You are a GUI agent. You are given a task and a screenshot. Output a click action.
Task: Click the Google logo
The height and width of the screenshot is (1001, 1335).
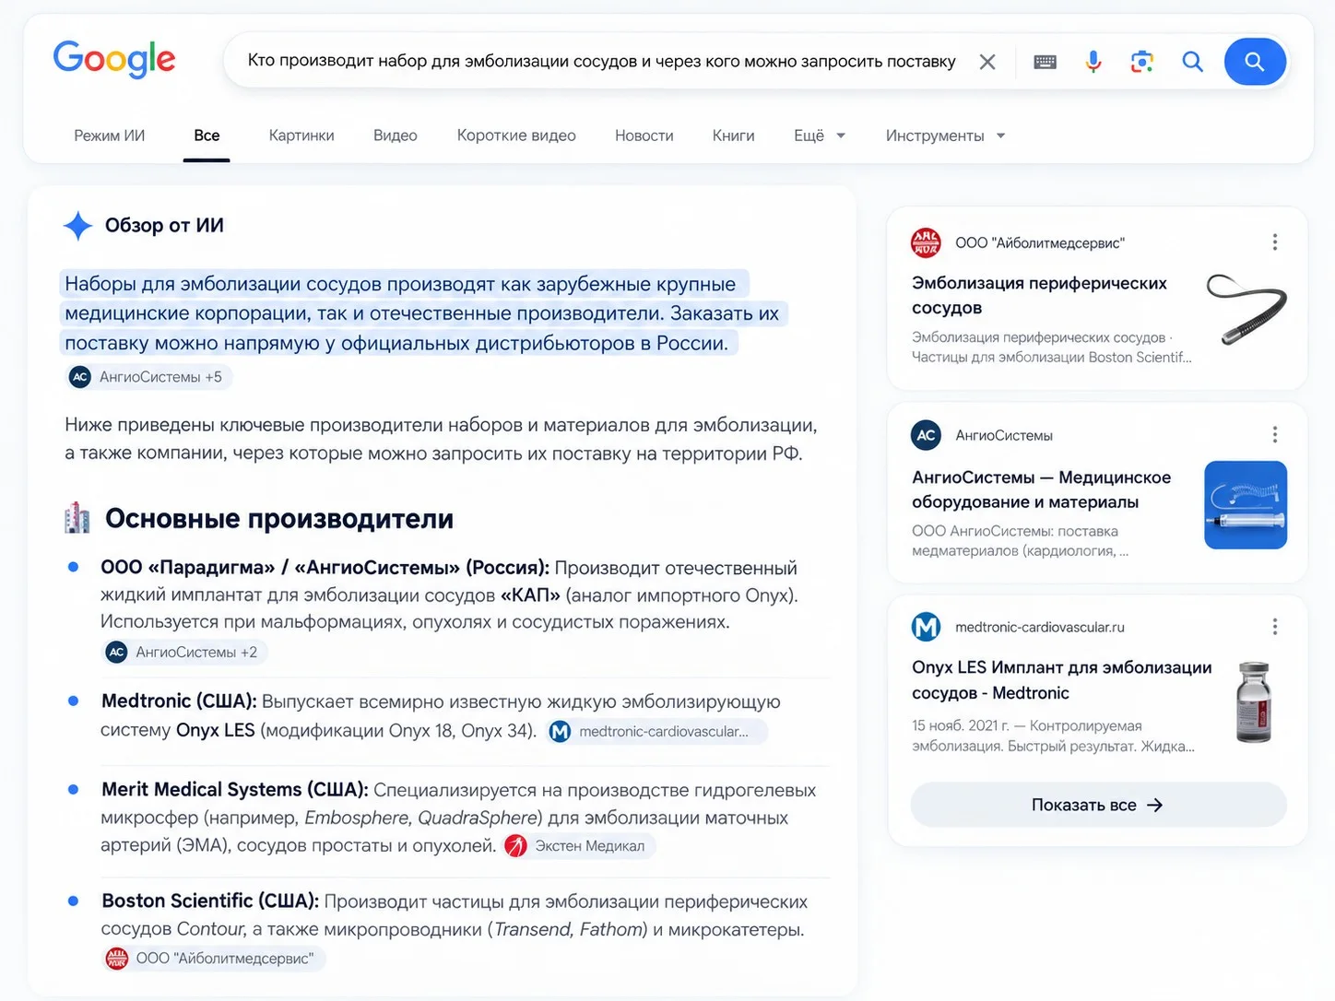pos(114,60)
